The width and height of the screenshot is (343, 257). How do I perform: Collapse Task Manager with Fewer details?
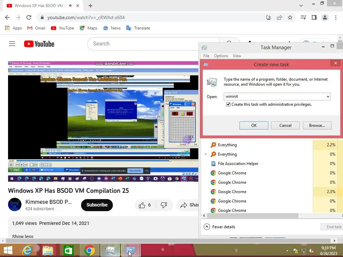pos(219,227)
